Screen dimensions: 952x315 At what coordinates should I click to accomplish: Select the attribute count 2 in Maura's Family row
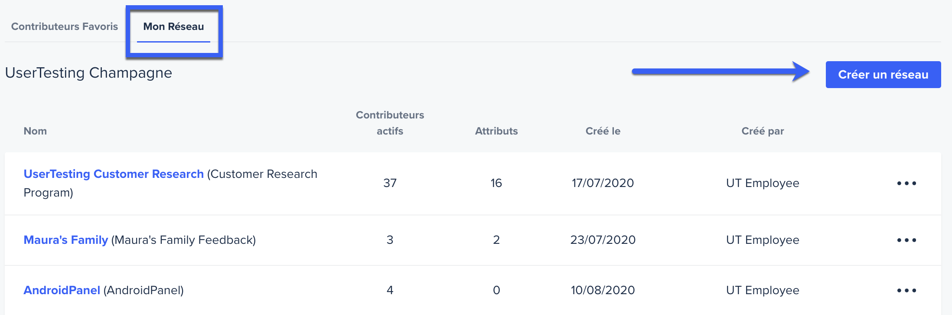496,240
